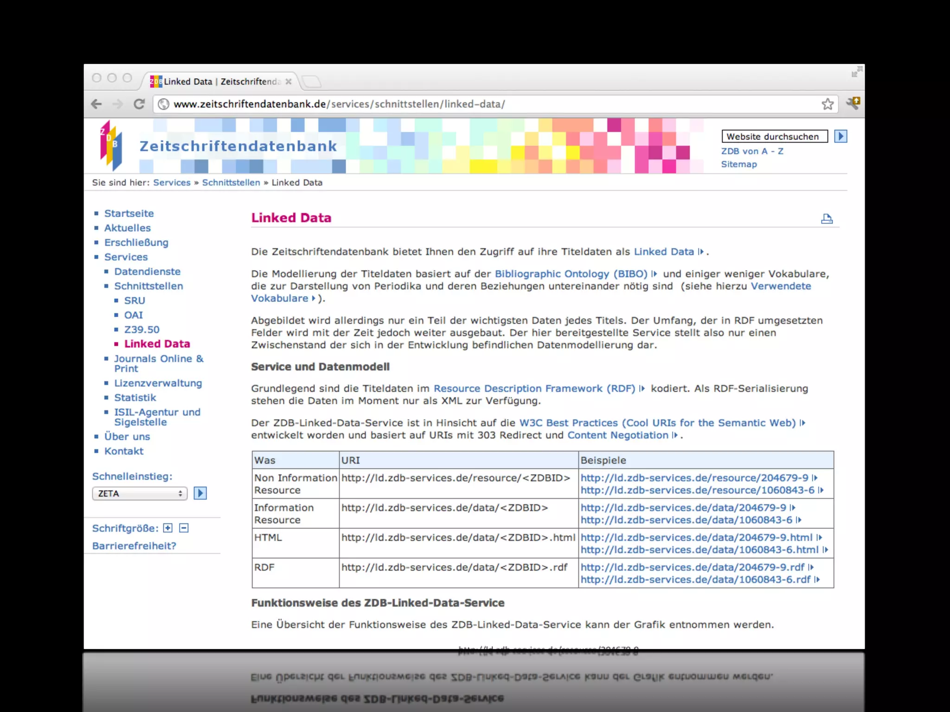This screenshot has width=950, height=712.
Task: Go to Services breadcrumb link
Action: pos(172,183)
